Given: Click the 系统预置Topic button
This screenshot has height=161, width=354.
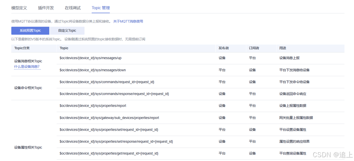Looking at the screenshot, I should click(x=30, y=31).
